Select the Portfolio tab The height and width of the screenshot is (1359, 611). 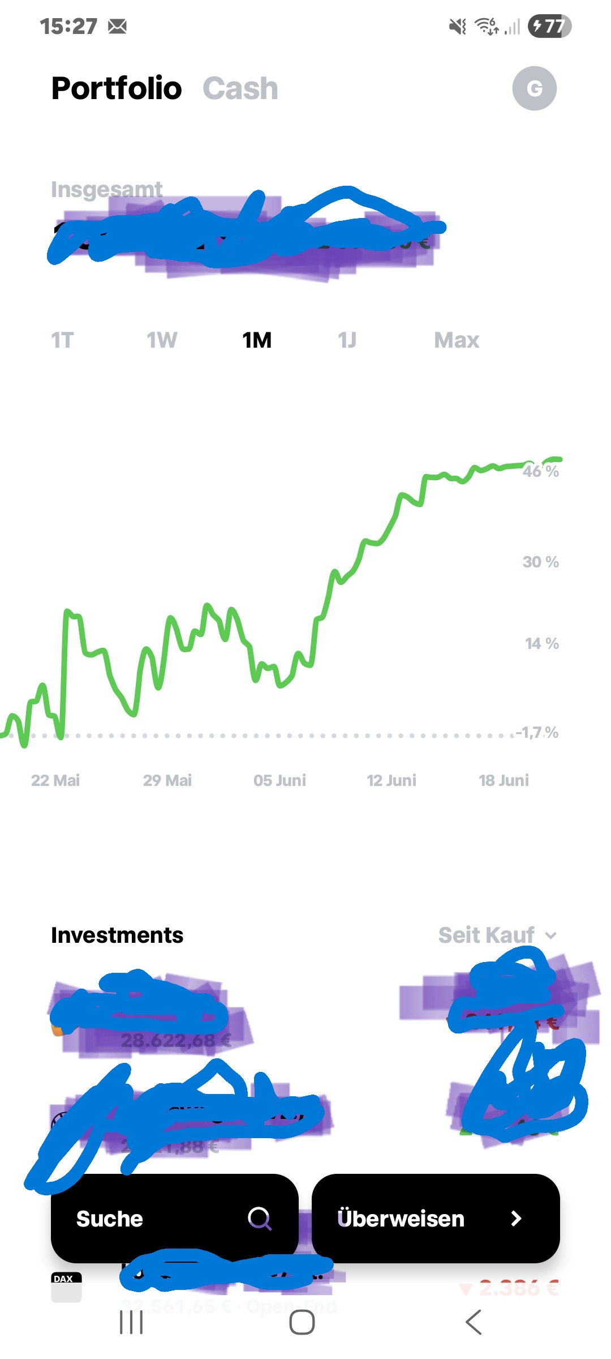pyautogui.click(x=117, y=88)
